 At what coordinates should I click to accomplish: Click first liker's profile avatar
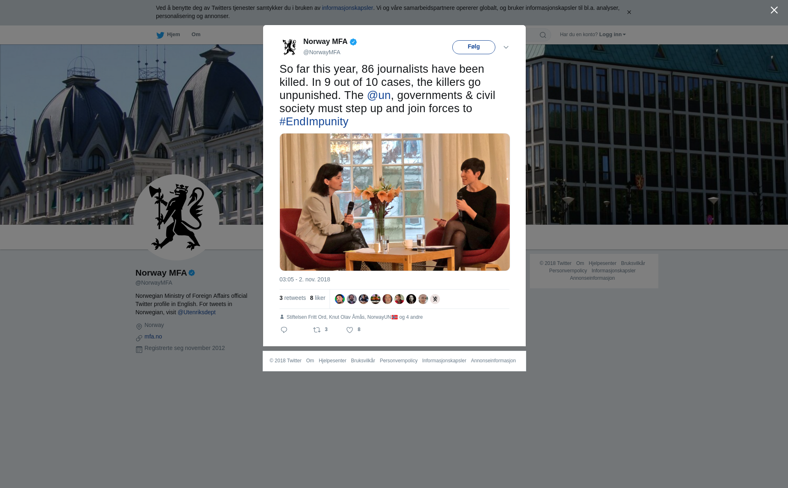click(x=340, y=299)
